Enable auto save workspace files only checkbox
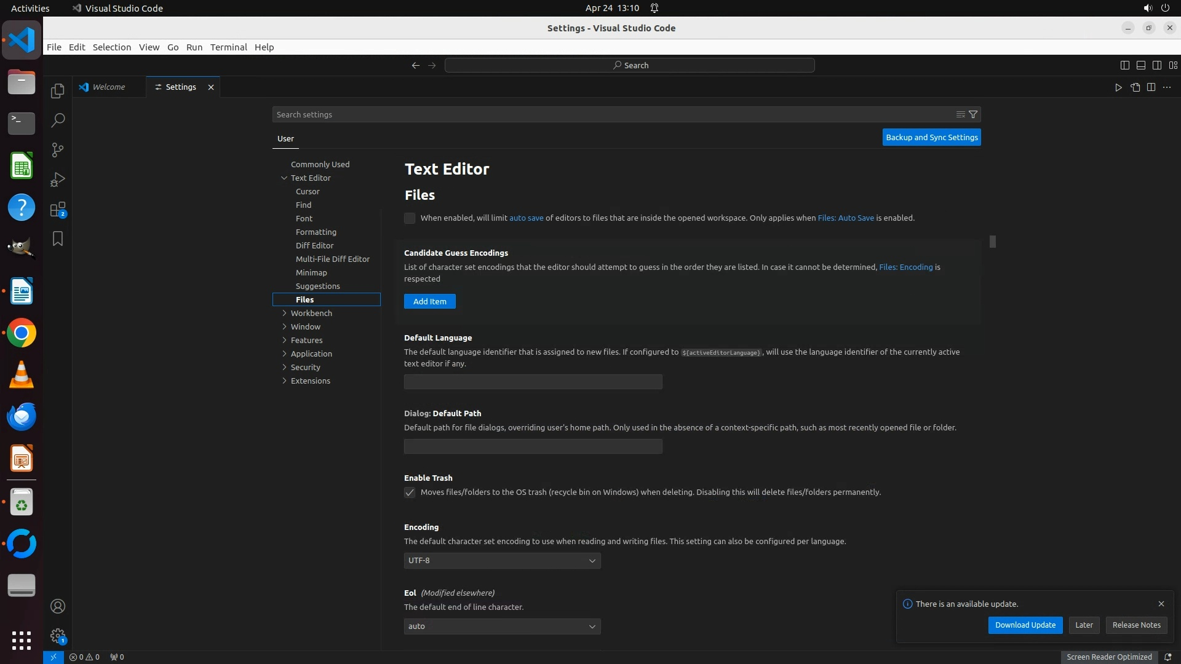The height and width of the screenshot is (664, 1181). pos(410,218)
